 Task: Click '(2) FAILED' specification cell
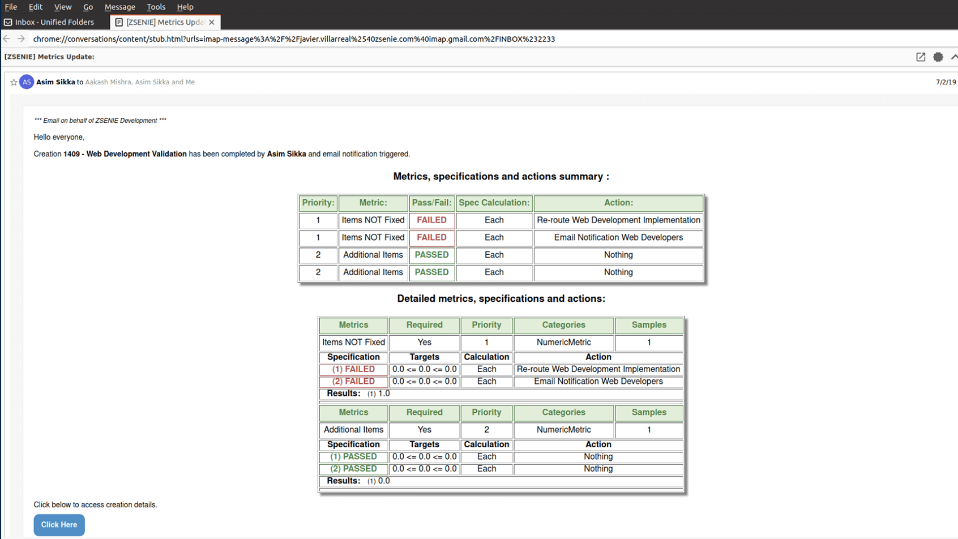[x=353, y=382]
